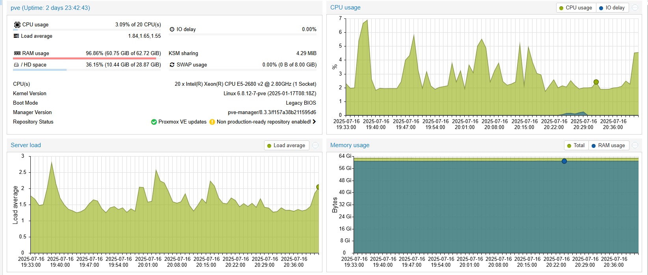The width and height of the screenshot is (648, 275).
Task: Hide the RAM usage series in the Memory chart
Action: point(608,146)
